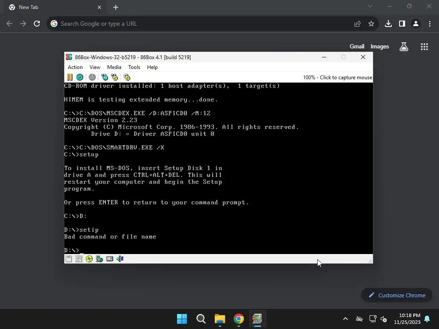The image size is (439, 329).
Task: Minimize the 86Box window
Action: click(324, 57)
